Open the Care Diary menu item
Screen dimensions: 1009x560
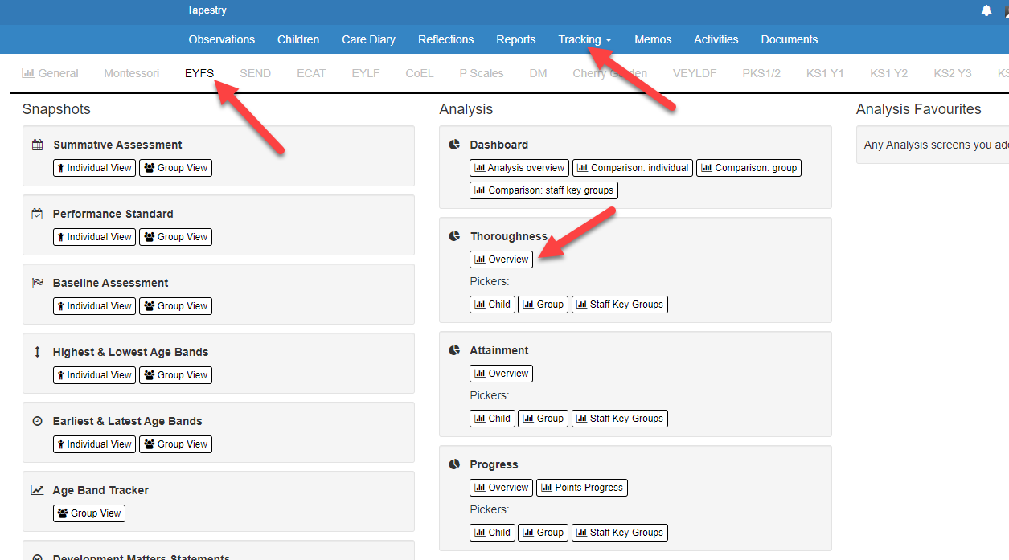(368, 39)
